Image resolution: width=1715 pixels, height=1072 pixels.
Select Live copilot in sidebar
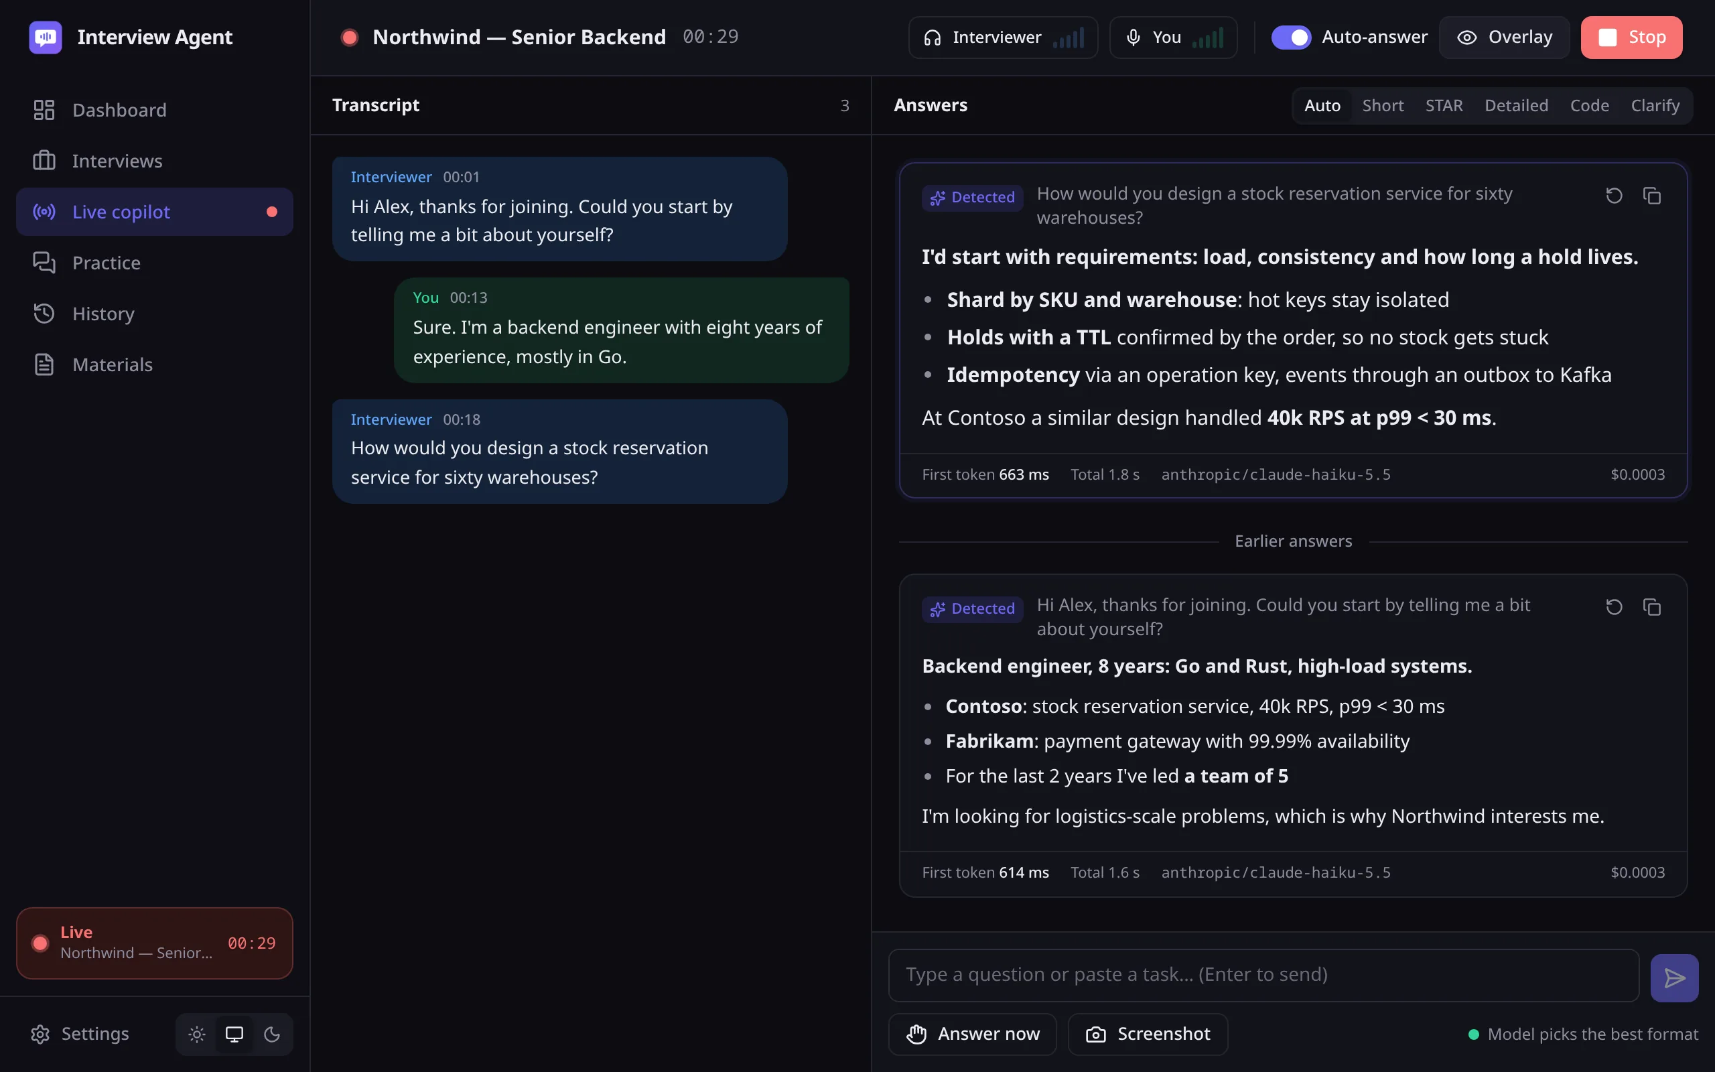coord(155,212)
